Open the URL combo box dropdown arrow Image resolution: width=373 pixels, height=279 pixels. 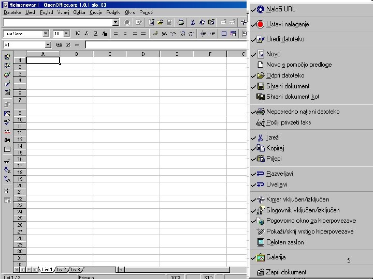pos(116,23)
